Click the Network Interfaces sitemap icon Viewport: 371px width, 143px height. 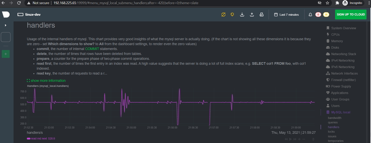pyautogui.click(x=328, y=74)
